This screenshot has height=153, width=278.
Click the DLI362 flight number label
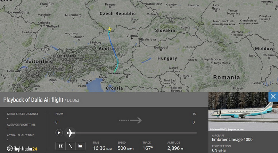(73, 100)
